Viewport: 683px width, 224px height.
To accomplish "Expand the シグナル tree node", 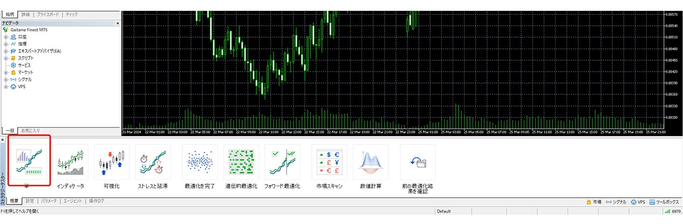I will coord(5,79).
